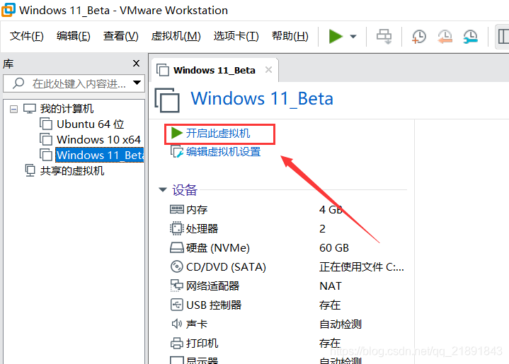Click the sound card speaker icon

[176, 324]
